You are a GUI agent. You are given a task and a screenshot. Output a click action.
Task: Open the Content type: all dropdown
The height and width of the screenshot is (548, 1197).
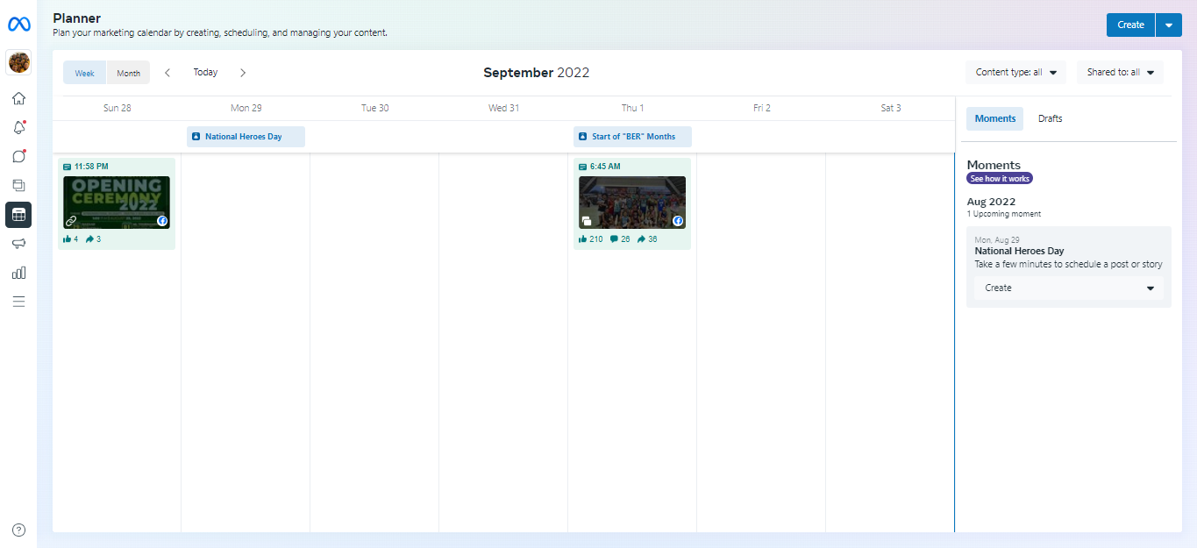click(1016, 73)
